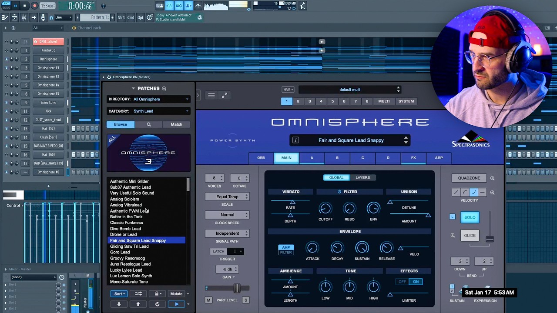Select part 2 button
The image size is (557, 313).
[x=298, y=101]
